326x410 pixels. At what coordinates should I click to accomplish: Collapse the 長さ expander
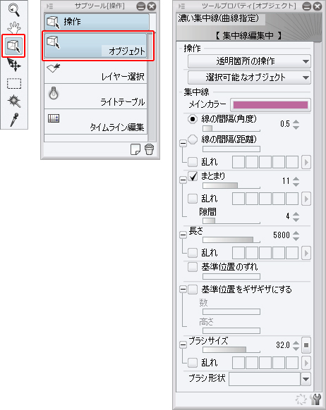point(183,235)
